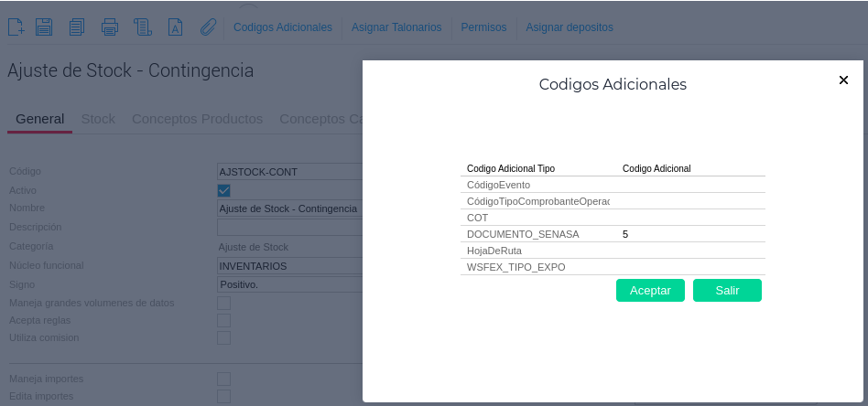868x406 pixels.
Task: Click the scroll log icon
Action: (142, 27)
